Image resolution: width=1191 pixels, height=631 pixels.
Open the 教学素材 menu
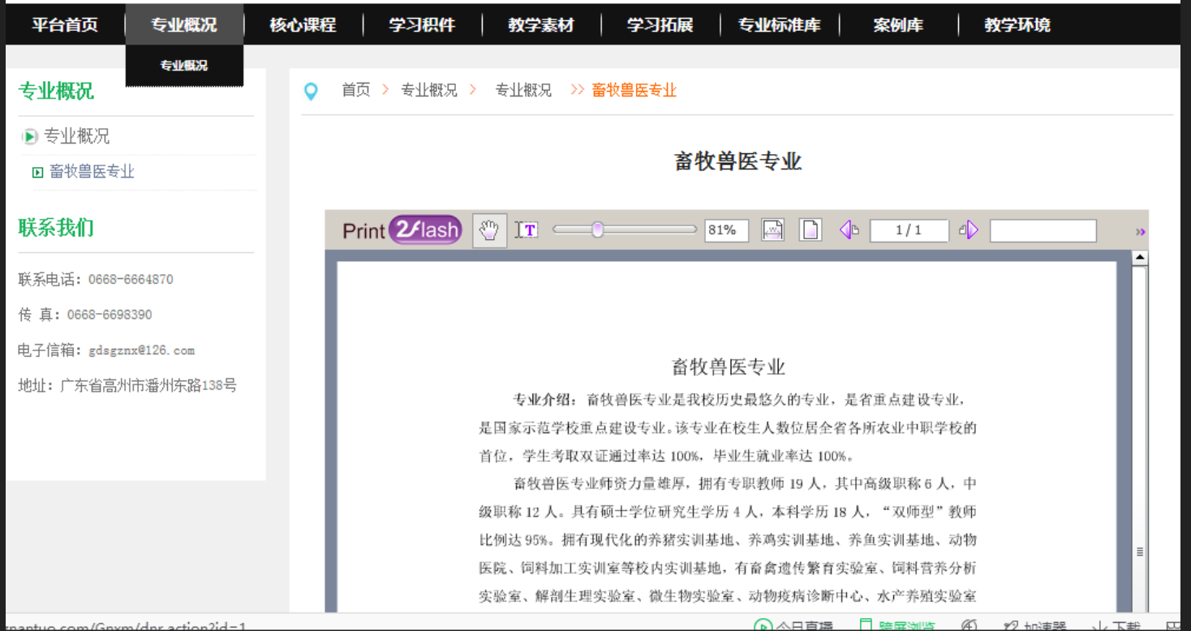(x=541, y=25)
